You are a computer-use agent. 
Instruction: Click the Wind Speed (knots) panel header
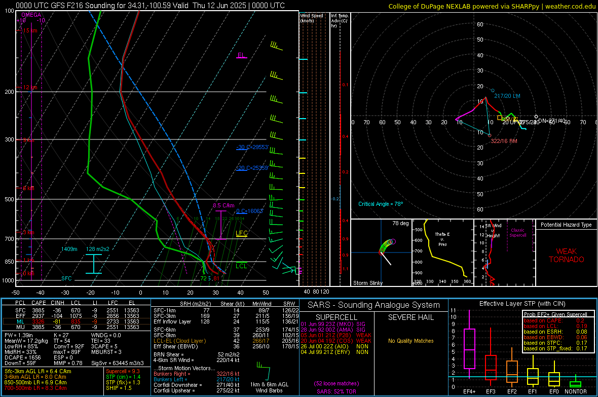312,18
